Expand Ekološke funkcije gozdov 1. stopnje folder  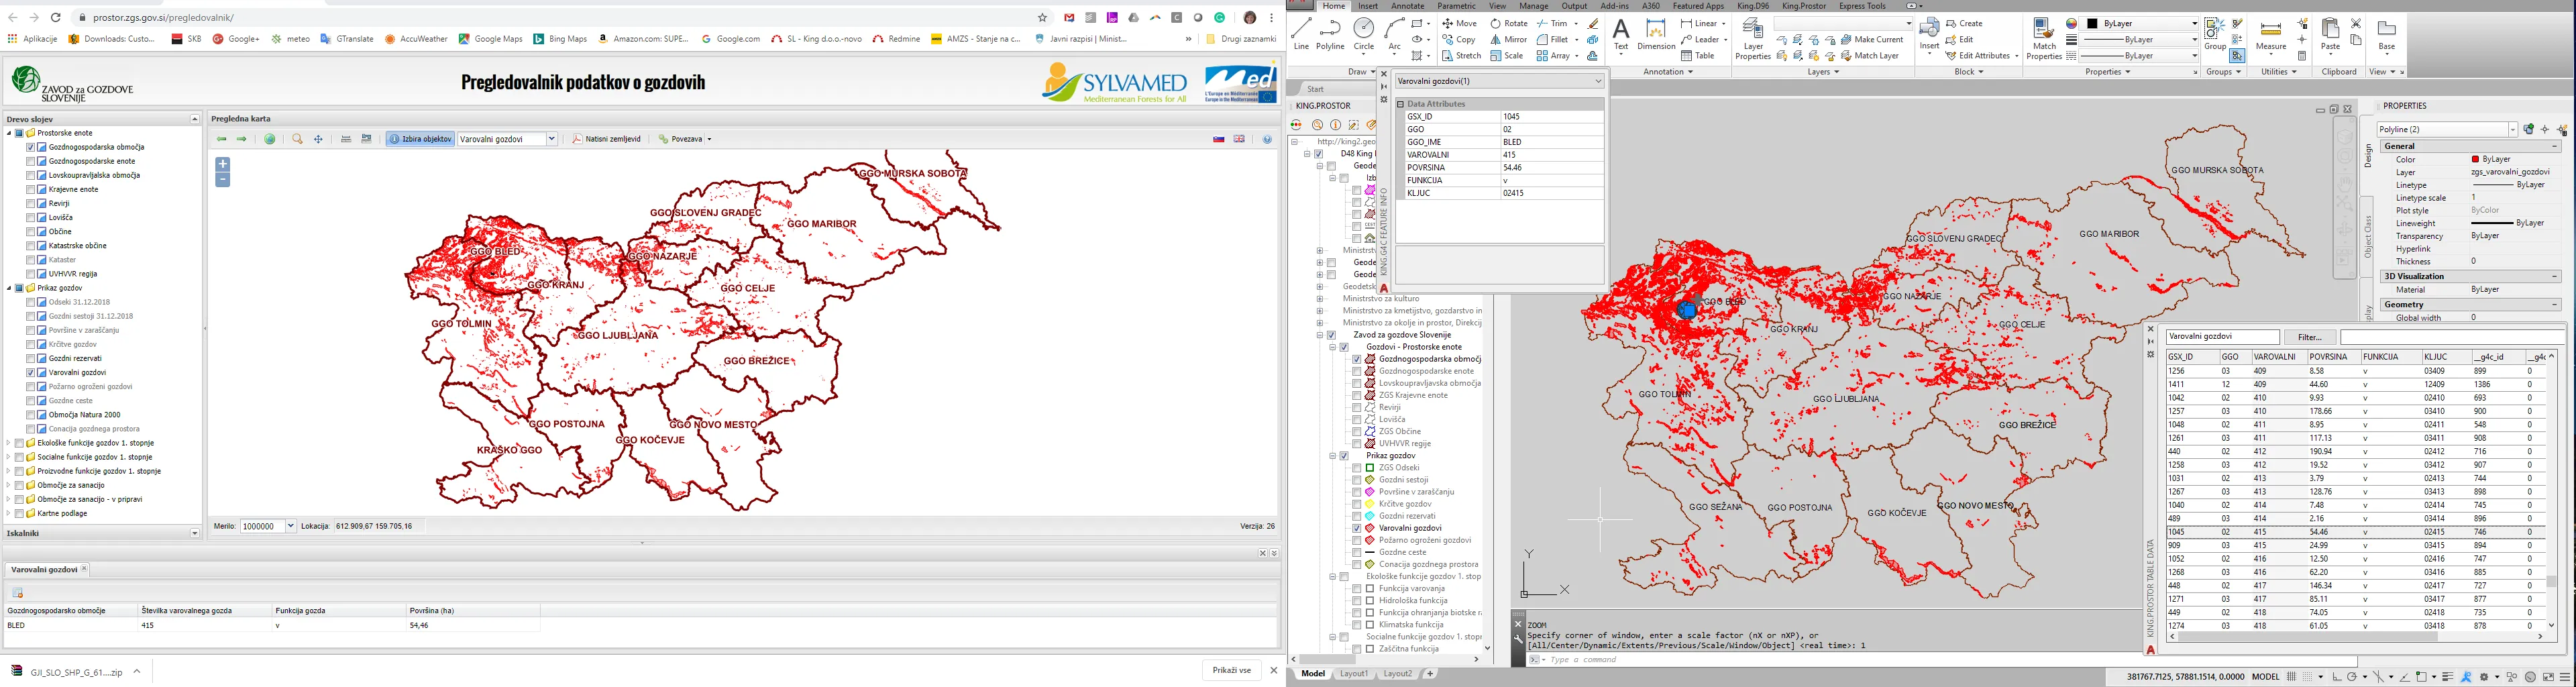tap(9, 443)
